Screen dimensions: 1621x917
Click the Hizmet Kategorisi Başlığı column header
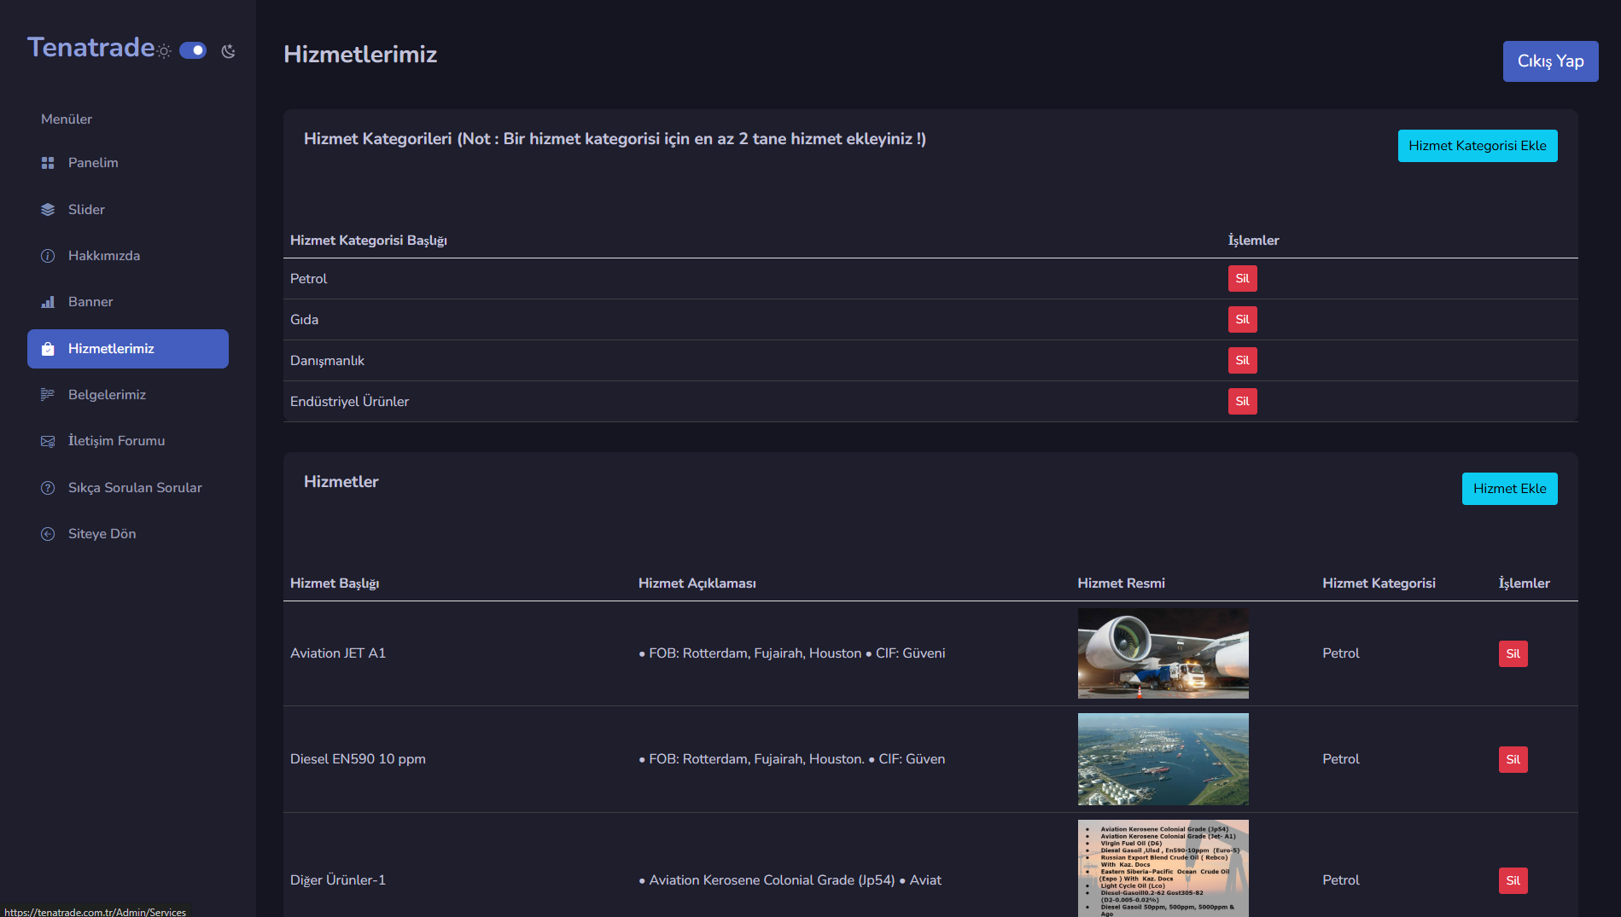click(x=369, y=241)
